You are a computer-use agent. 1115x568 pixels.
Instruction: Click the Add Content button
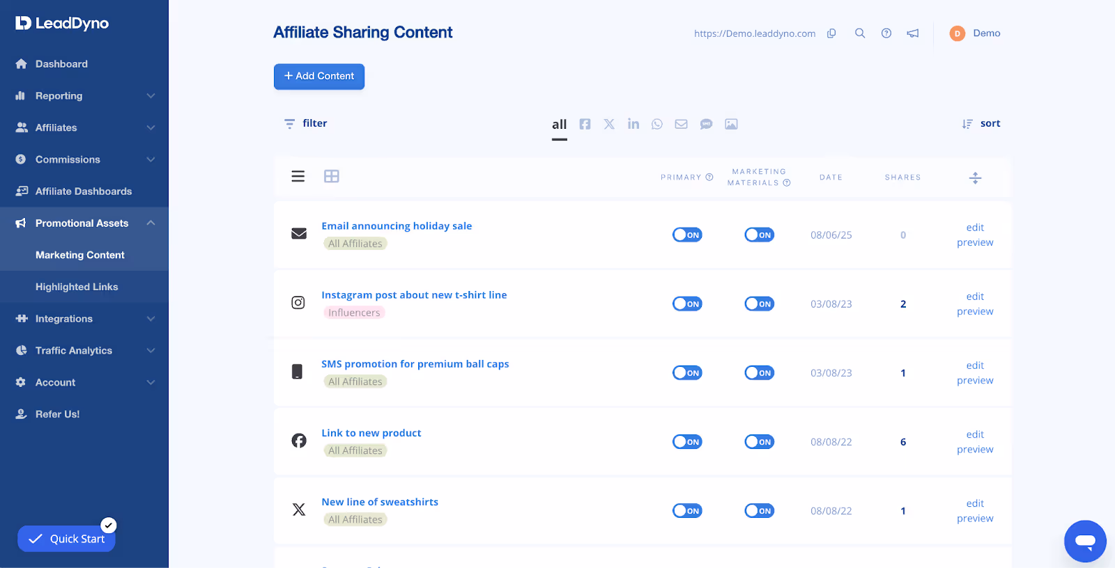[x=319, y=77]
